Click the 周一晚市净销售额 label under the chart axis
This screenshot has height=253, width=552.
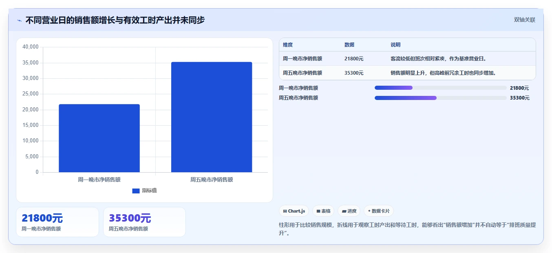click(x=99, y=180)
